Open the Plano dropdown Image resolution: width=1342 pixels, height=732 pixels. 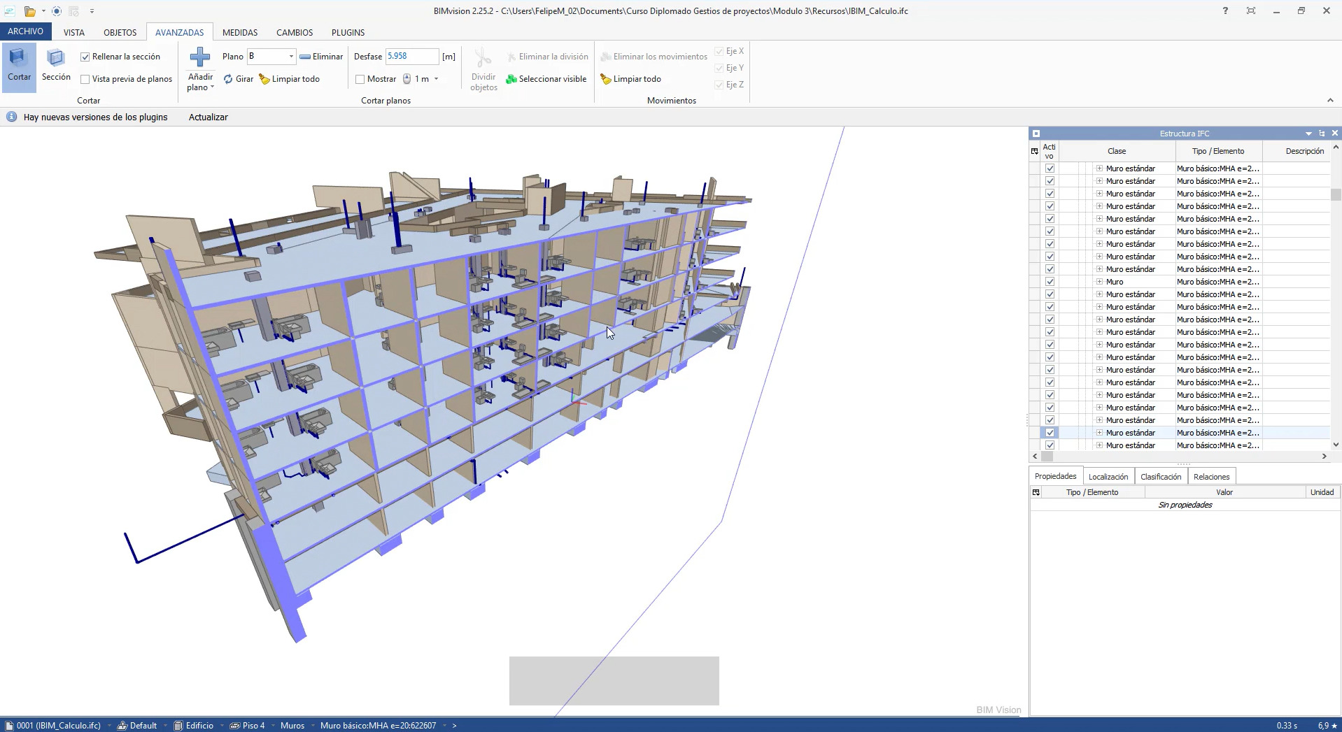click(x=291, y=57)
